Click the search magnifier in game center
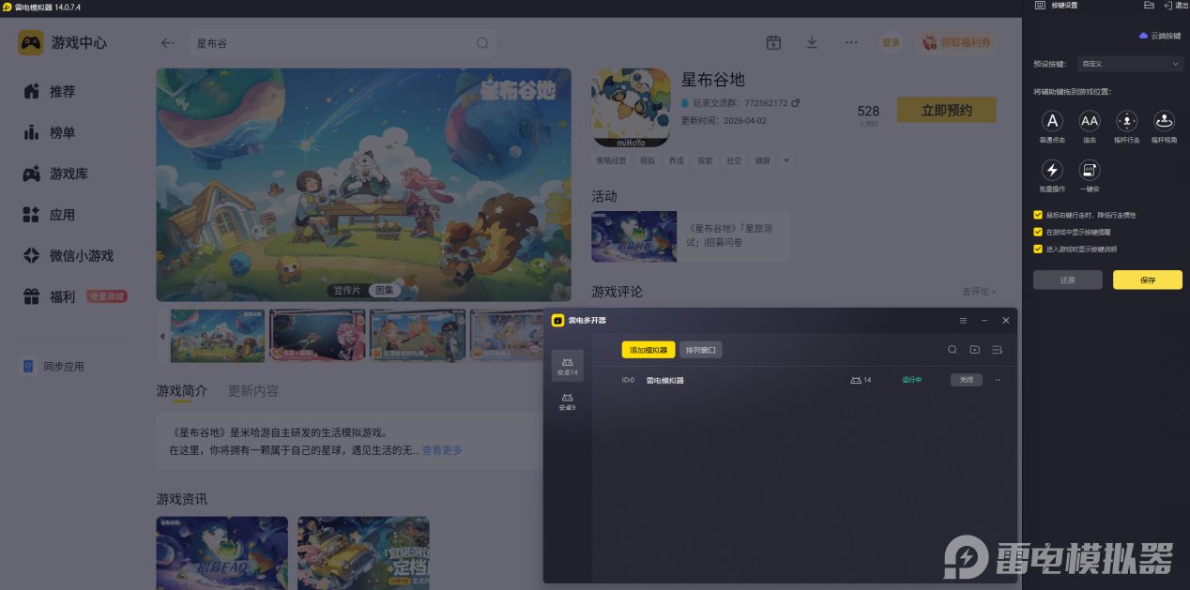This screenshot has width=1190, height=590. coord(482,43)
